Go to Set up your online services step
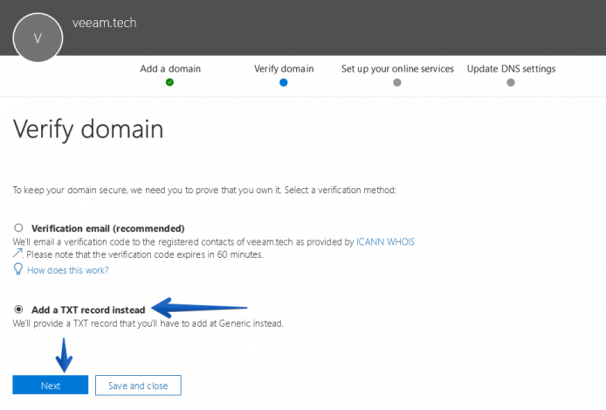The width and height of the screenshot is (606, 410). coord(397,69)
